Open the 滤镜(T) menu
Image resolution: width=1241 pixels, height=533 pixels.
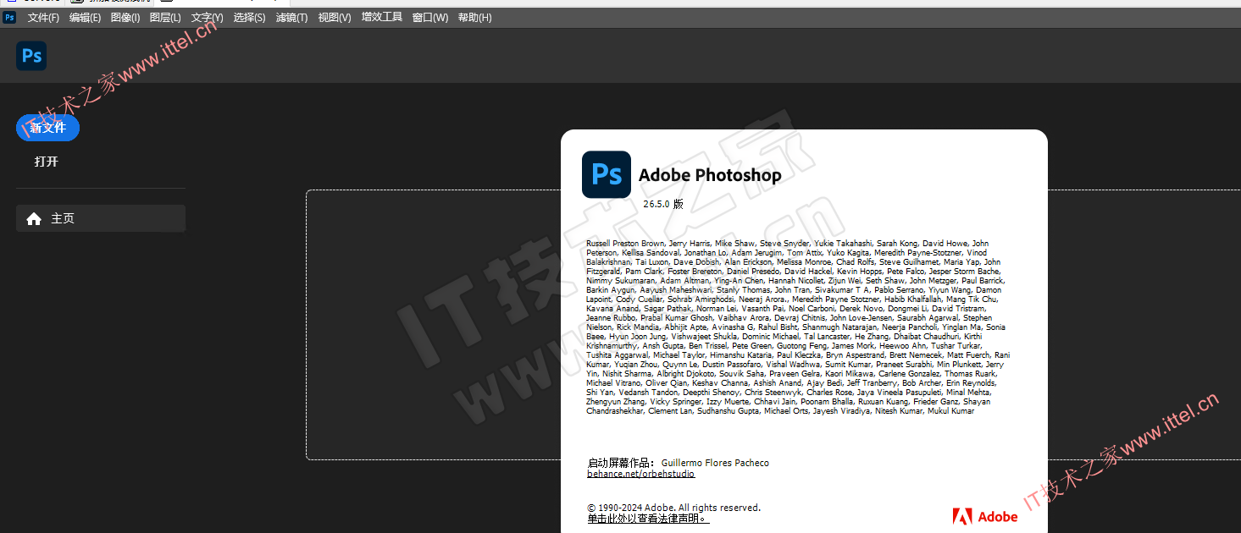291,18
